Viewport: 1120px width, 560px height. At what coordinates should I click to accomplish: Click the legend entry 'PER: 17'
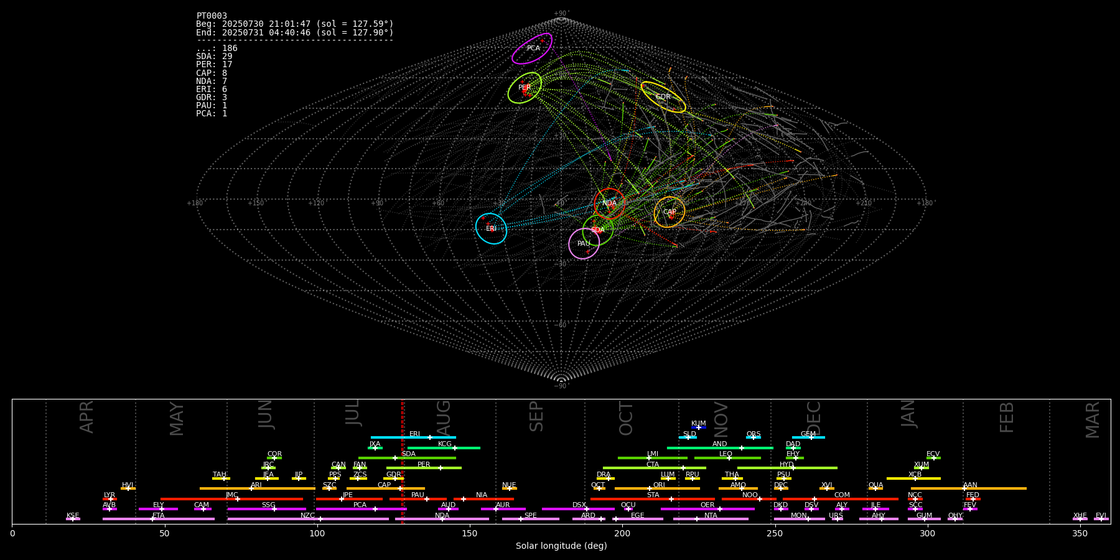(214, 65)
